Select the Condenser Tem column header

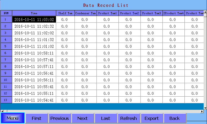(85, 13)
